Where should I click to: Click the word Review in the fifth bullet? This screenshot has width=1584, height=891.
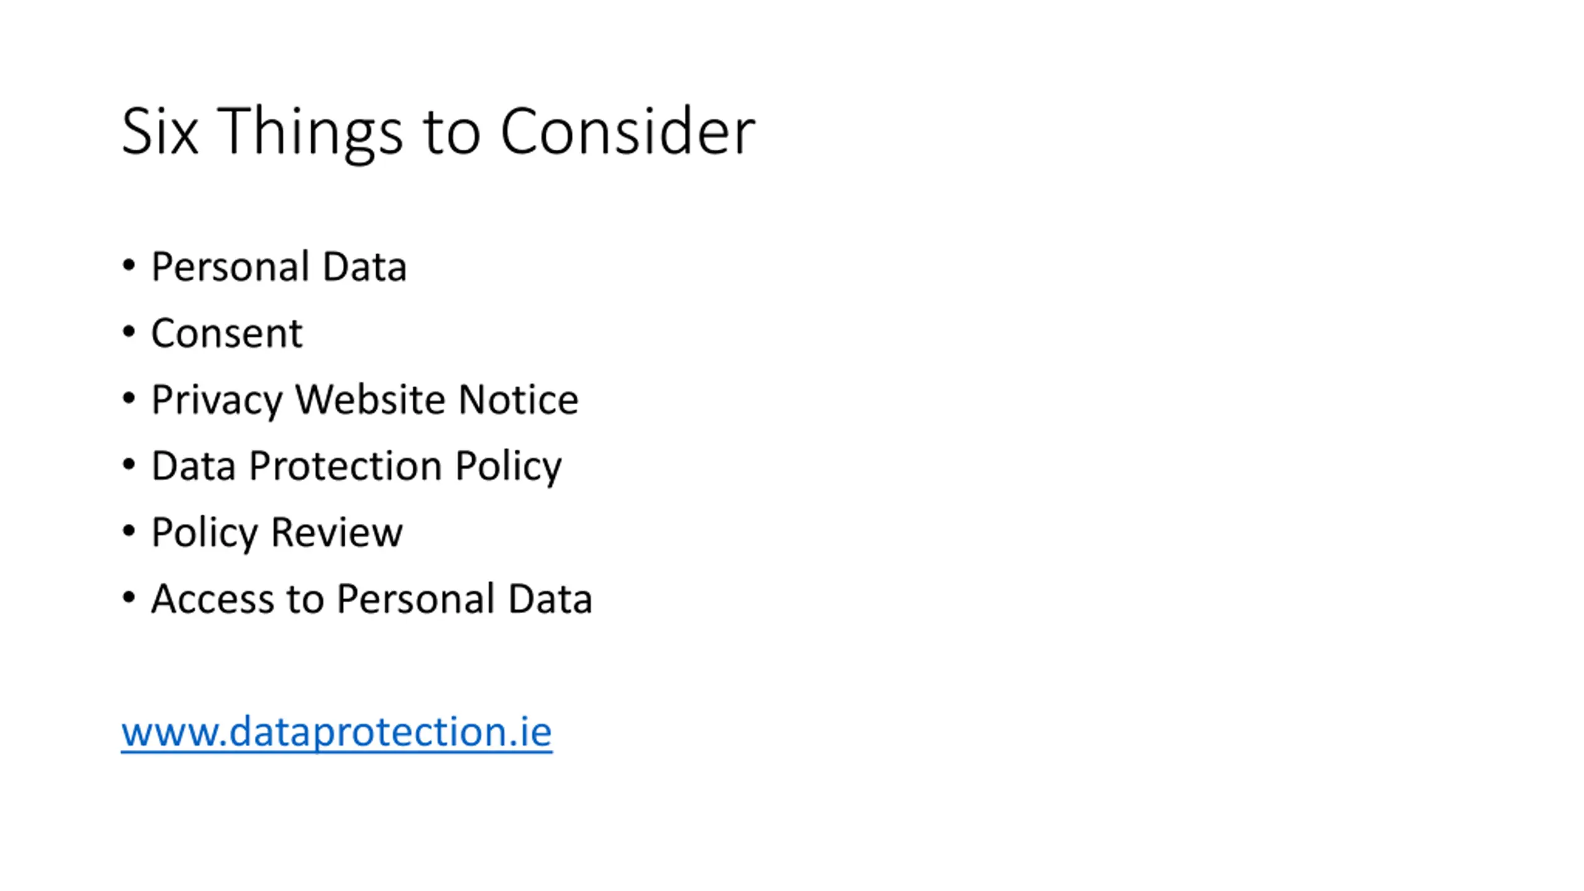point(337,532)
